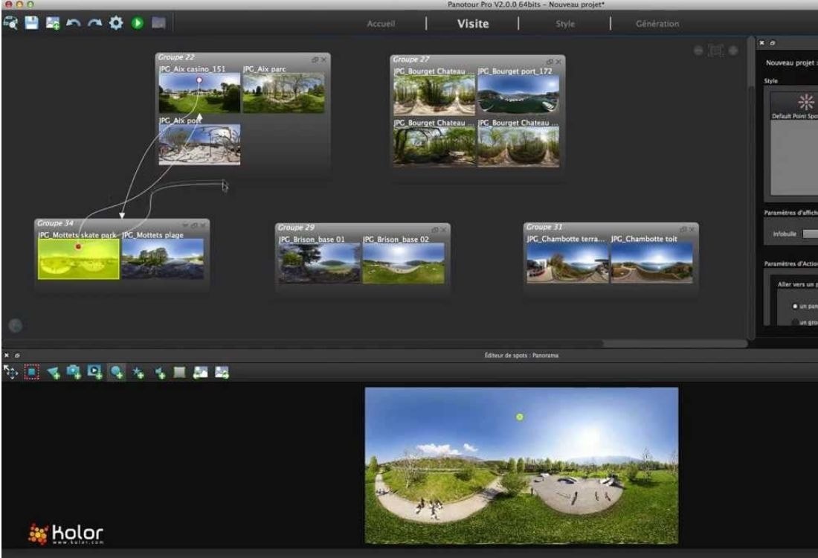Click the fit-to-view icon between zoom buttons
Image resolution: width=818 pixels, height=558 pixels.
(x=715, y=51)
